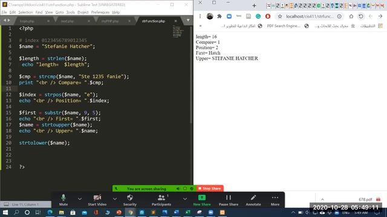Open File Explorer from taskbar
387x217 pixels.
tap(61, 212)
